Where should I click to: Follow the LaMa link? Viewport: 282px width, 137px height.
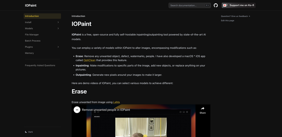pyautogui.click(x=116, y=102)
